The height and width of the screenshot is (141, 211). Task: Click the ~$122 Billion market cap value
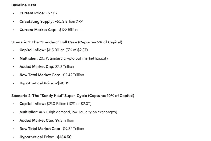67,30
